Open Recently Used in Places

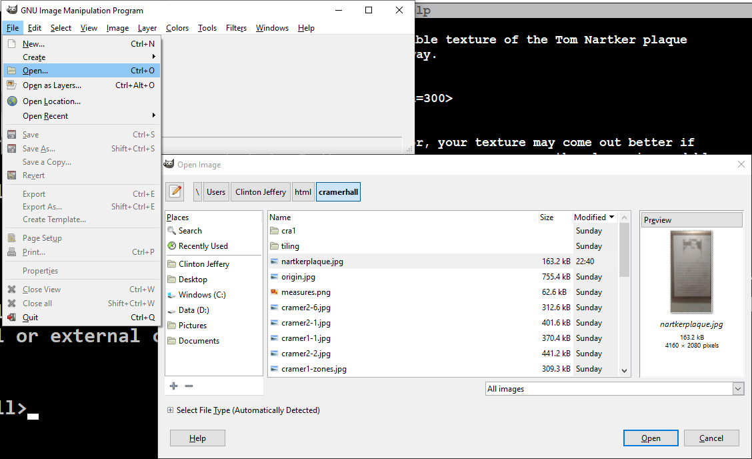click(x=203, y=246)
